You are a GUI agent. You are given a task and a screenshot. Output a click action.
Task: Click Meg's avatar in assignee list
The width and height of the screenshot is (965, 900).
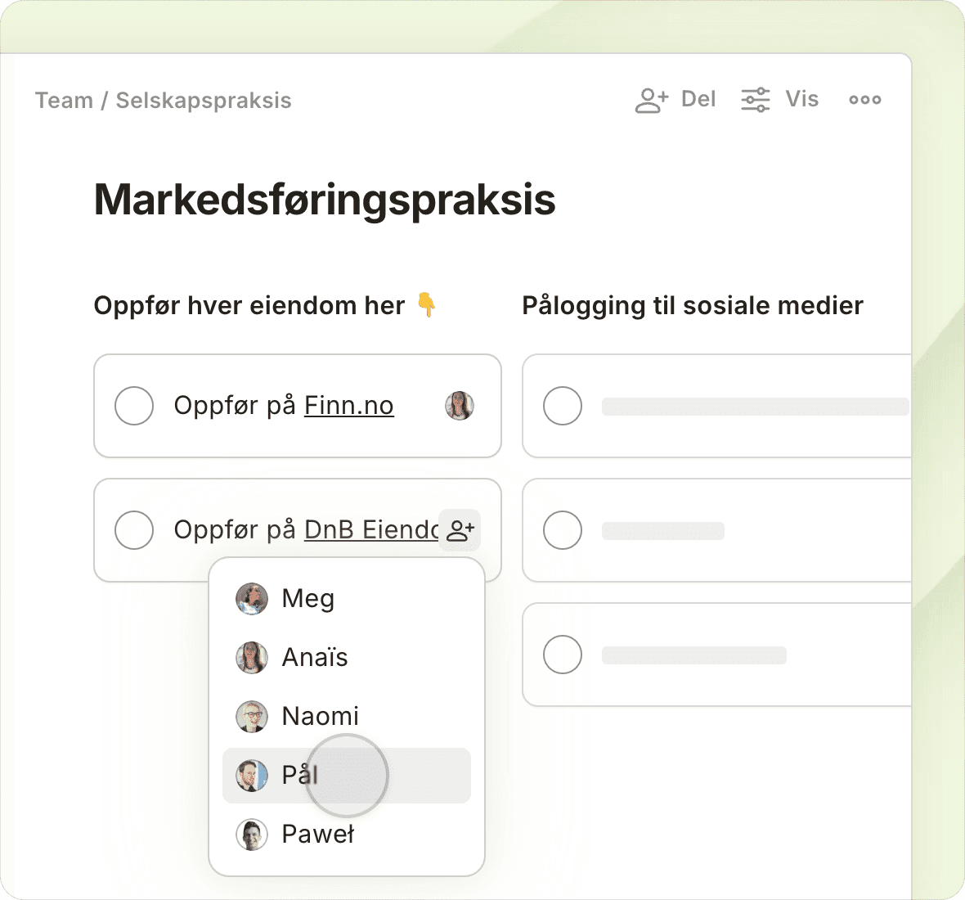252,599
